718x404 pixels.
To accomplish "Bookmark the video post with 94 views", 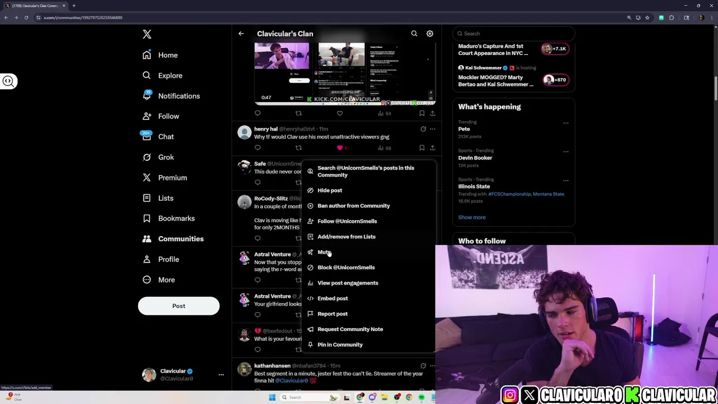I will (x=422, y=113).
